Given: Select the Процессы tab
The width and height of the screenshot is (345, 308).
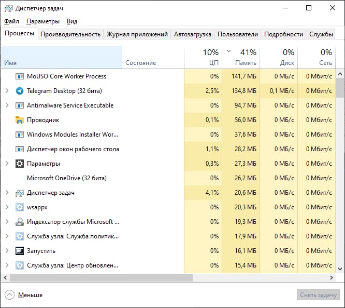Looking at the screenshot, I should pyautogui.click(x=19, y=33).
